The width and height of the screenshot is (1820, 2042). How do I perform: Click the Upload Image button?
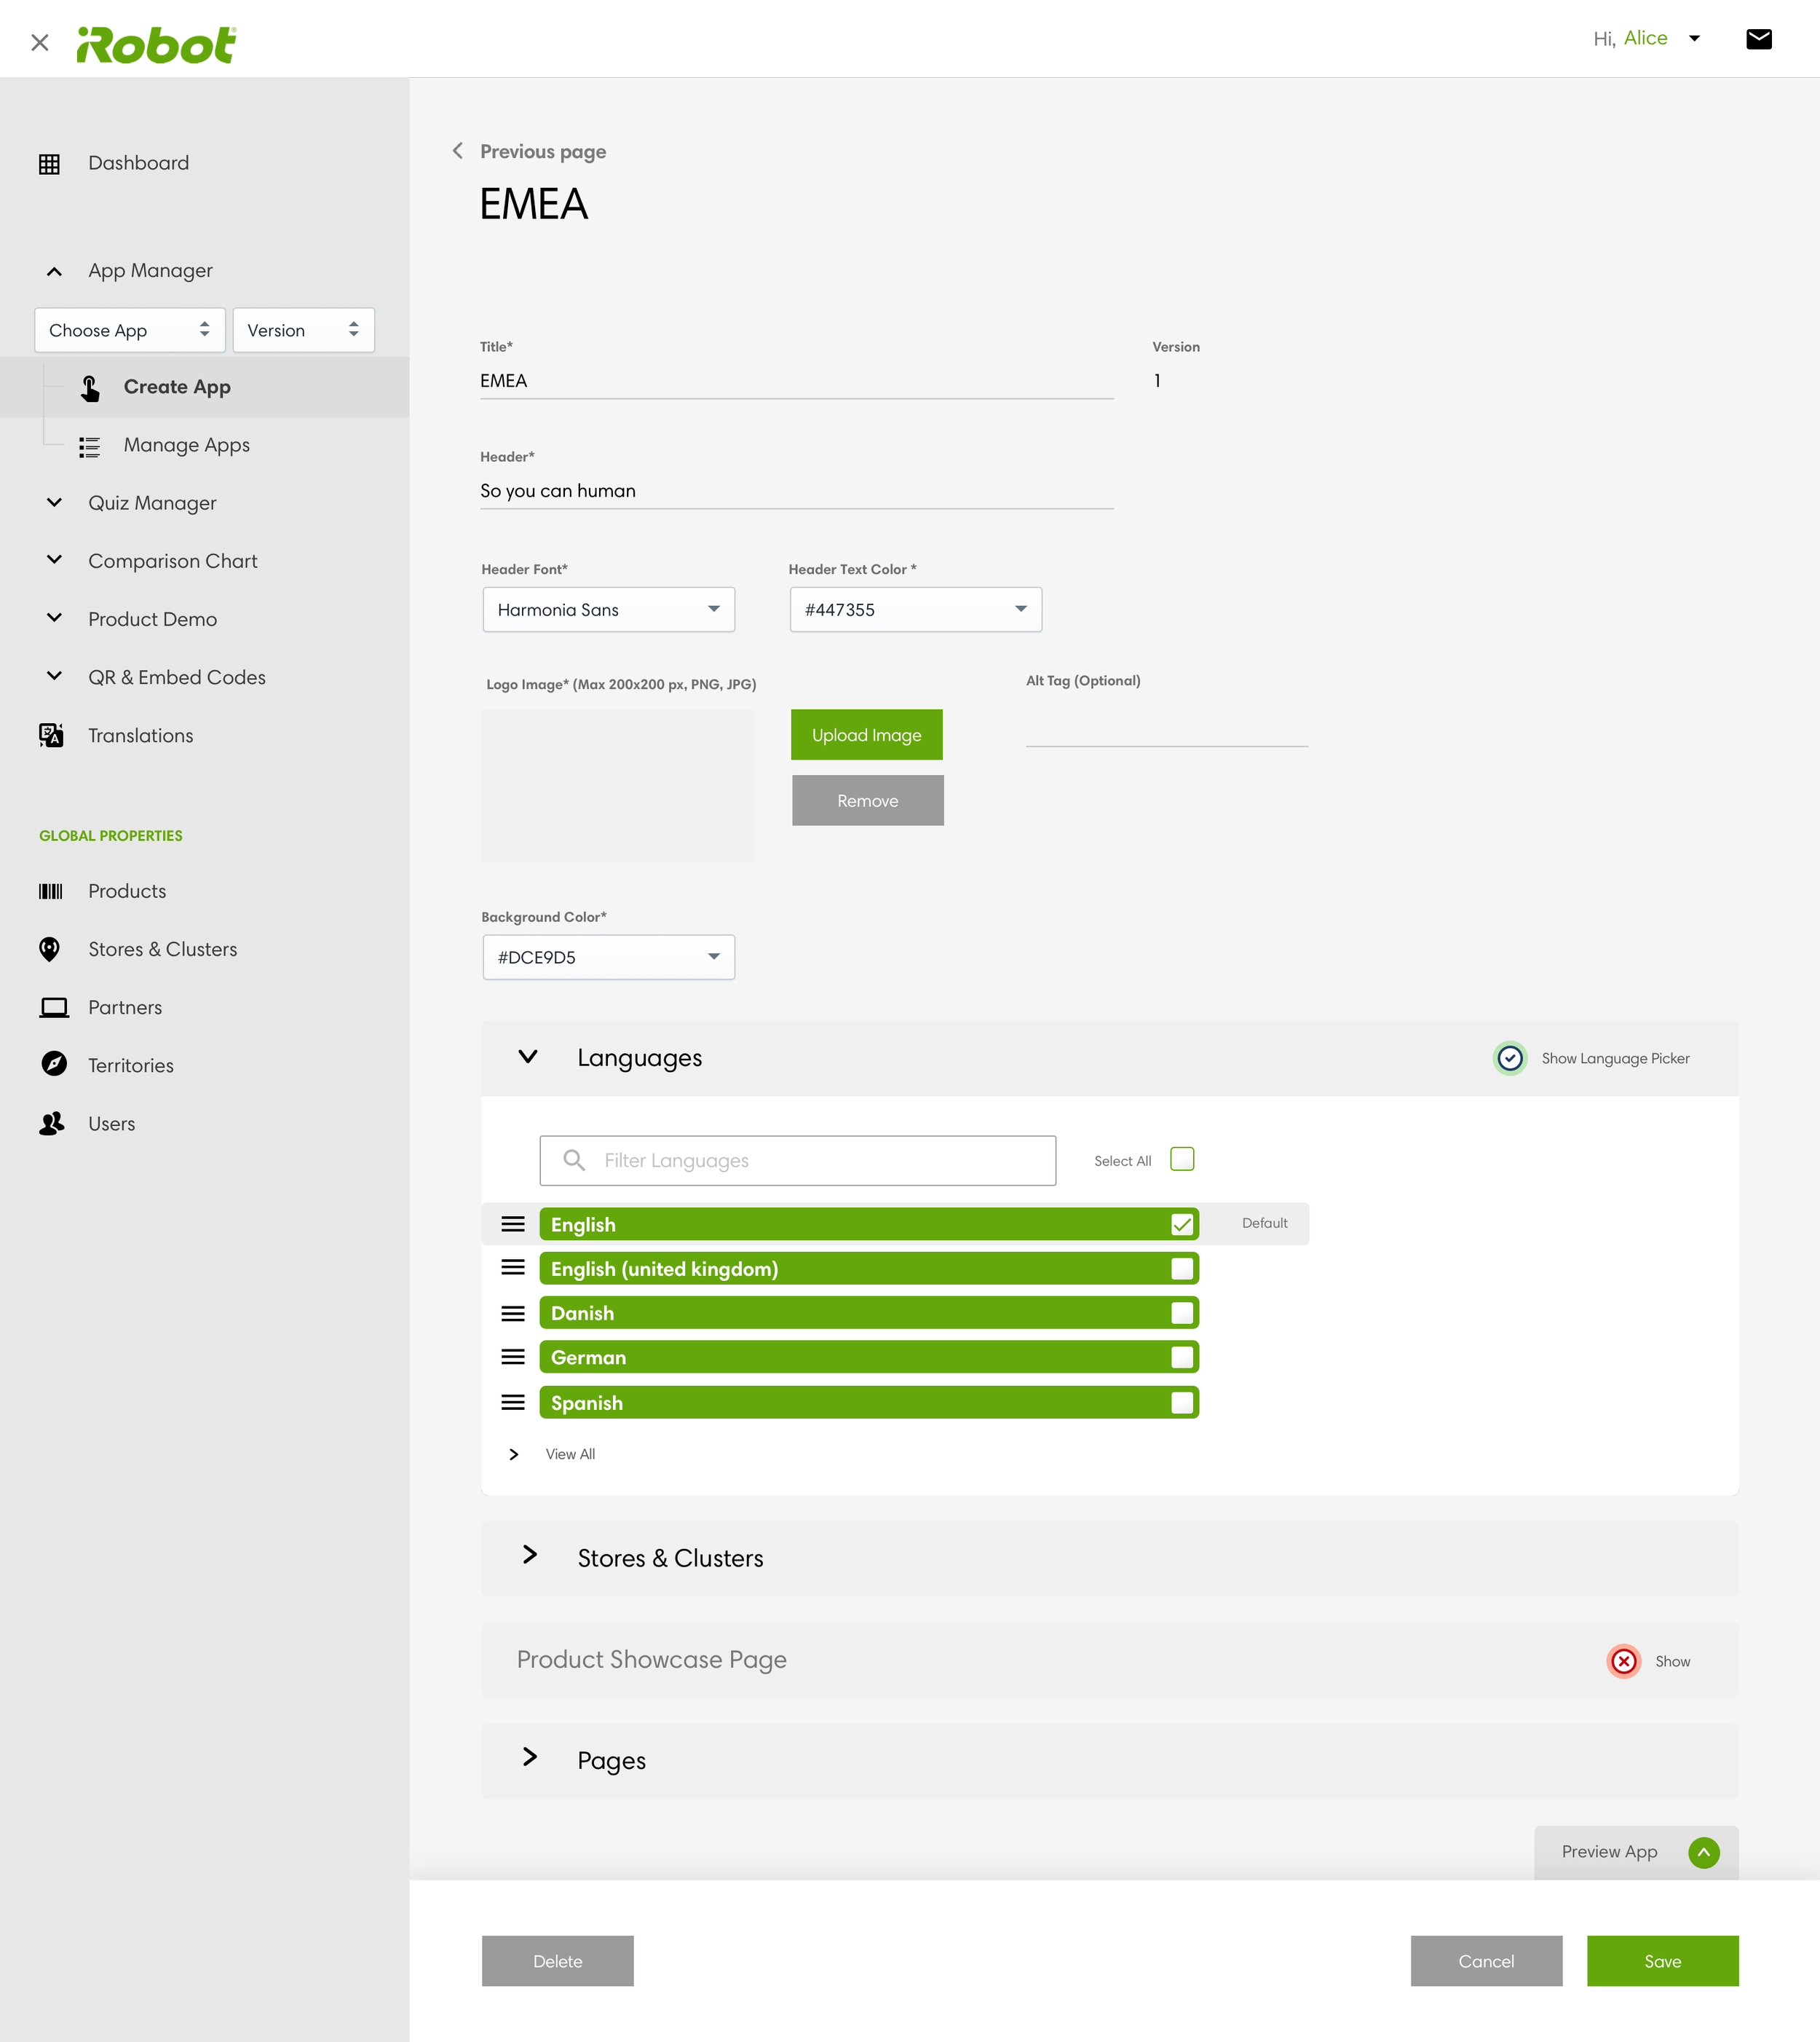pyautogui.click(x=866, y=736)
